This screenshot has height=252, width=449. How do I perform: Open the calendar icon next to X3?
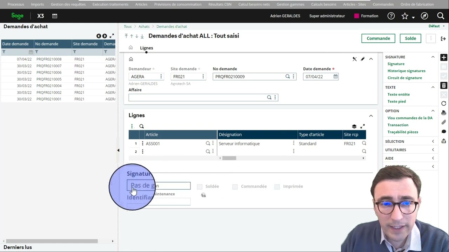point(55,16)
